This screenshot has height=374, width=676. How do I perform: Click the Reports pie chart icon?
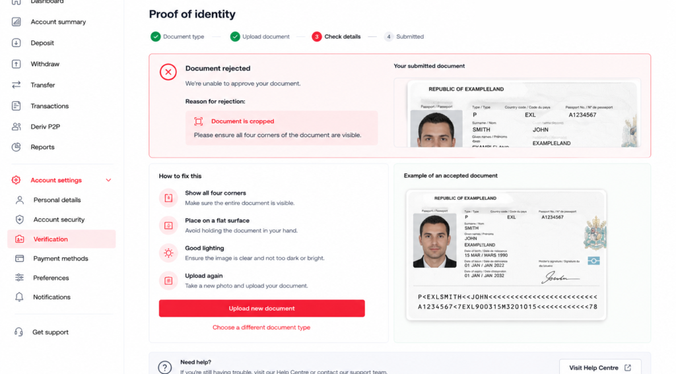(x=17, y=147)
